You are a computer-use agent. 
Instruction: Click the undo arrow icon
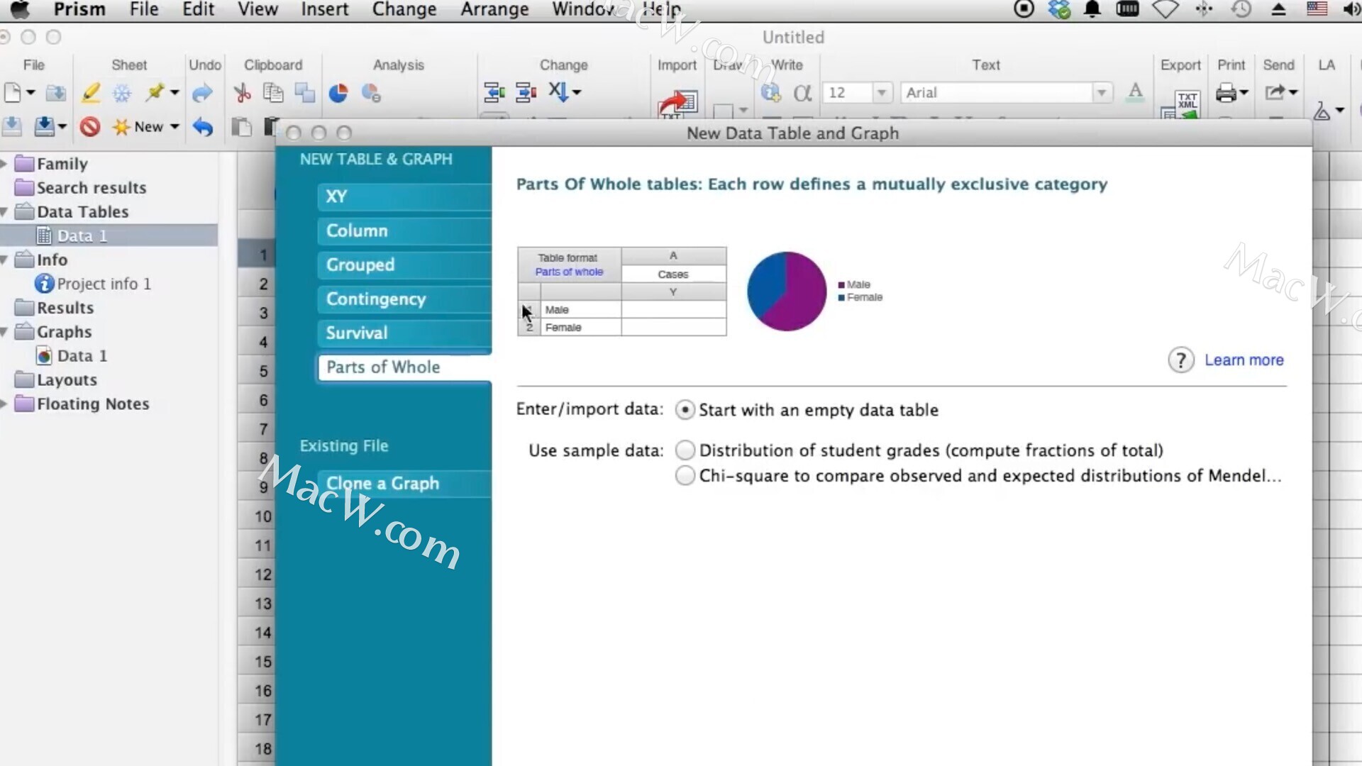(202, 127)
